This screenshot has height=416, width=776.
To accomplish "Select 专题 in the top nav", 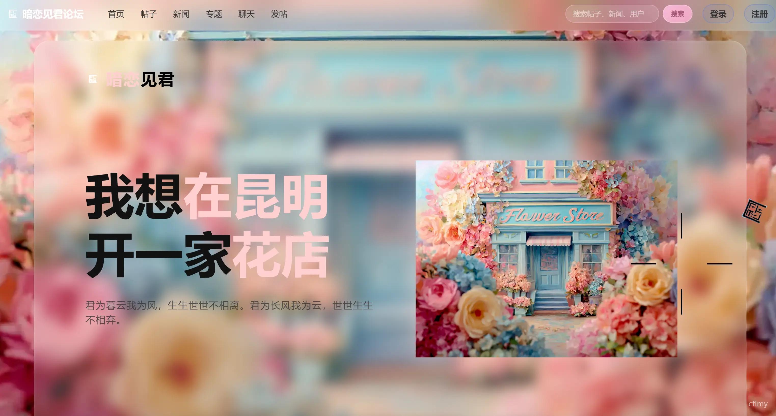I will 214,14.
